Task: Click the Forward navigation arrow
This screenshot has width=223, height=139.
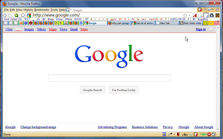Action: coord(10,15)
